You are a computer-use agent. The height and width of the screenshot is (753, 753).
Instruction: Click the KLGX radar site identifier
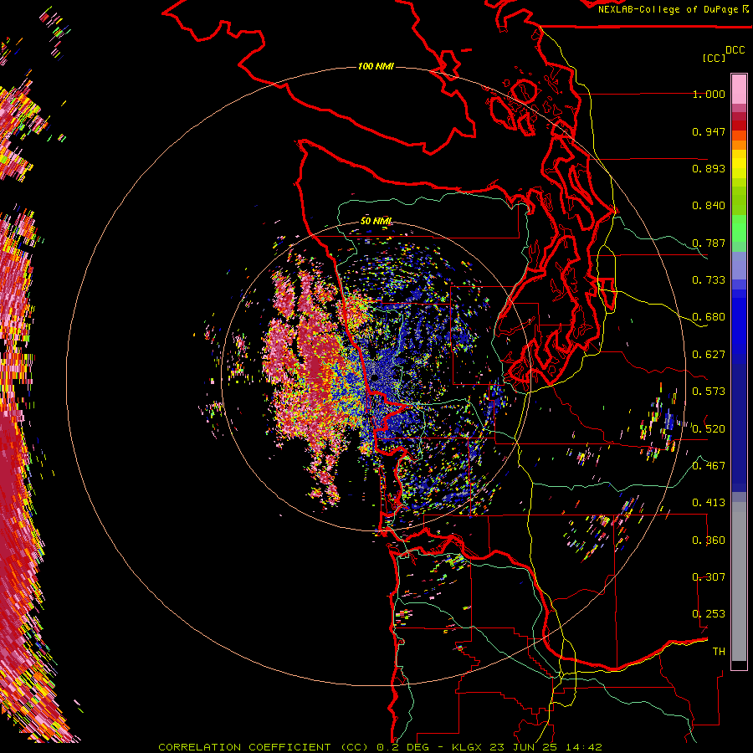466,747
